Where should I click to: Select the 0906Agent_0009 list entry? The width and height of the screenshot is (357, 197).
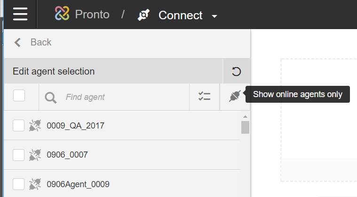pos(78,184)
